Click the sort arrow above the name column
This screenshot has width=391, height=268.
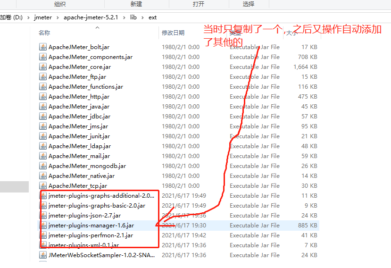pyautogui.click(x=98, y=28)
